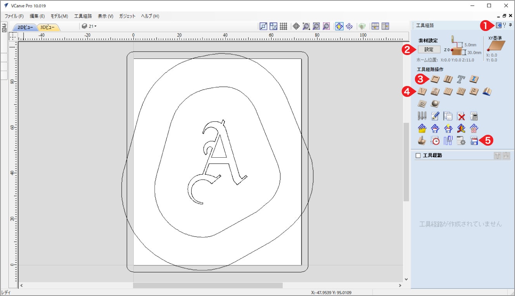Open the 表示 (V) menu
Image resolution: width=515 pixels, height=296 pixels.
105,16
